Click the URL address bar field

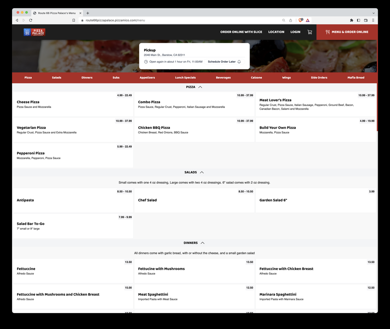[175, 20]
